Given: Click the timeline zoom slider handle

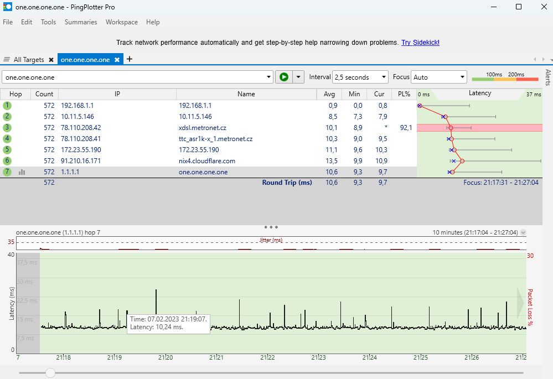Looking at the screenshot, I should pos(50,373).
